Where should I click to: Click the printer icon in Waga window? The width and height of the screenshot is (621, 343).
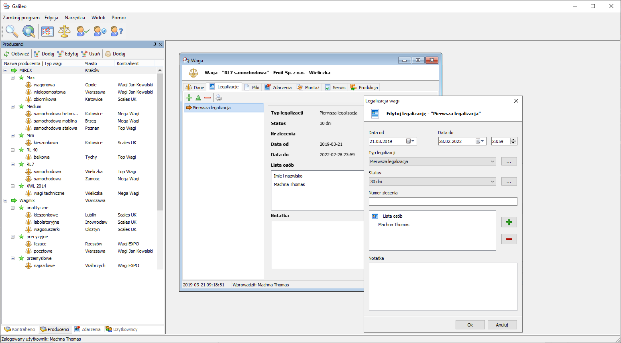coord(219,98)
